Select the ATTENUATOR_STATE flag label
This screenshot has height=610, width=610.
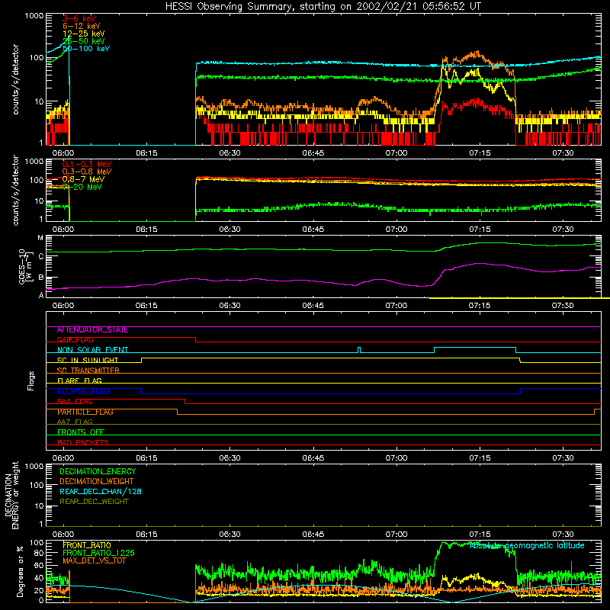92,330
